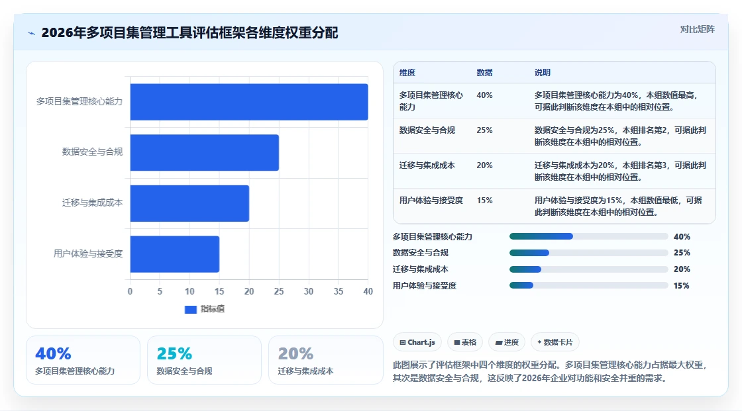Click the 数据 column header
This screenshot has height=411, width=742.
[x=484, y=72]
